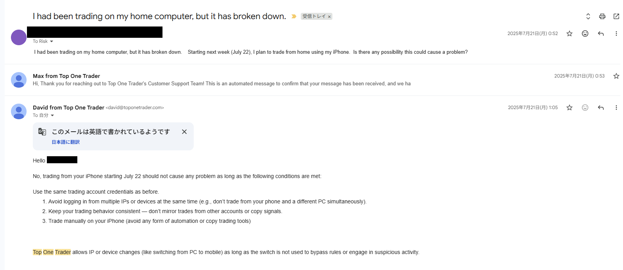The width and height of the screenshot is (623, 270).
Task: Click the importance marker beside the subject
Action: (294, 16)
